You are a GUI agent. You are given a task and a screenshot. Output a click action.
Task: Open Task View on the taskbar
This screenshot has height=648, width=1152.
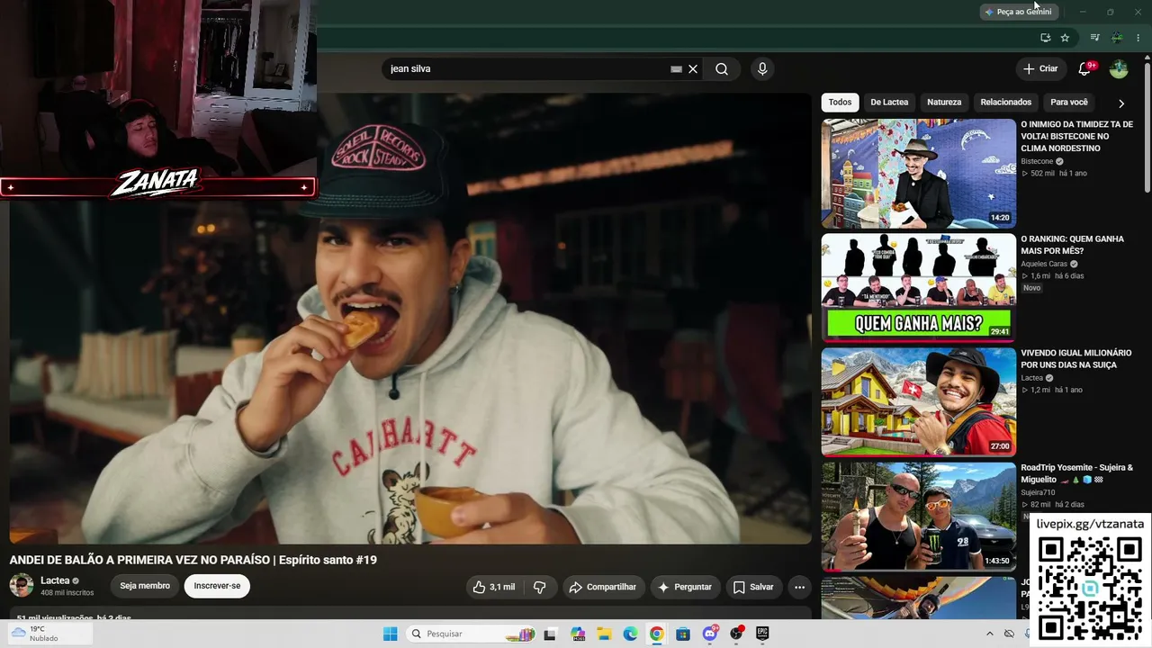[550, 634]
